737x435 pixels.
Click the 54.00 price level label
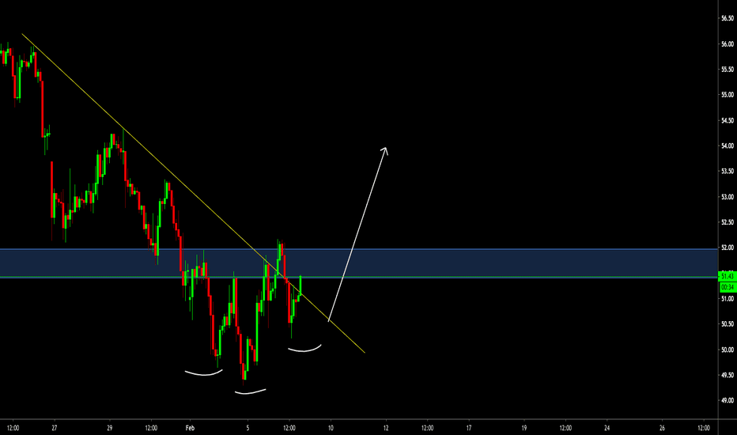click(728, 146)
